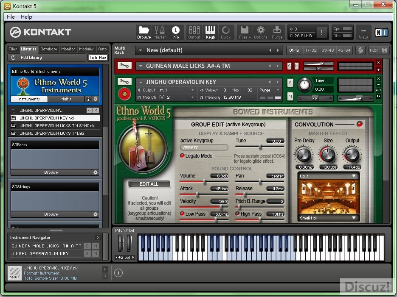Image resolution: width=397 pixels, height=297 pixels.
Task: Mute the Guinean Male Licks instrument header
Action: click(x=296, y=66)
